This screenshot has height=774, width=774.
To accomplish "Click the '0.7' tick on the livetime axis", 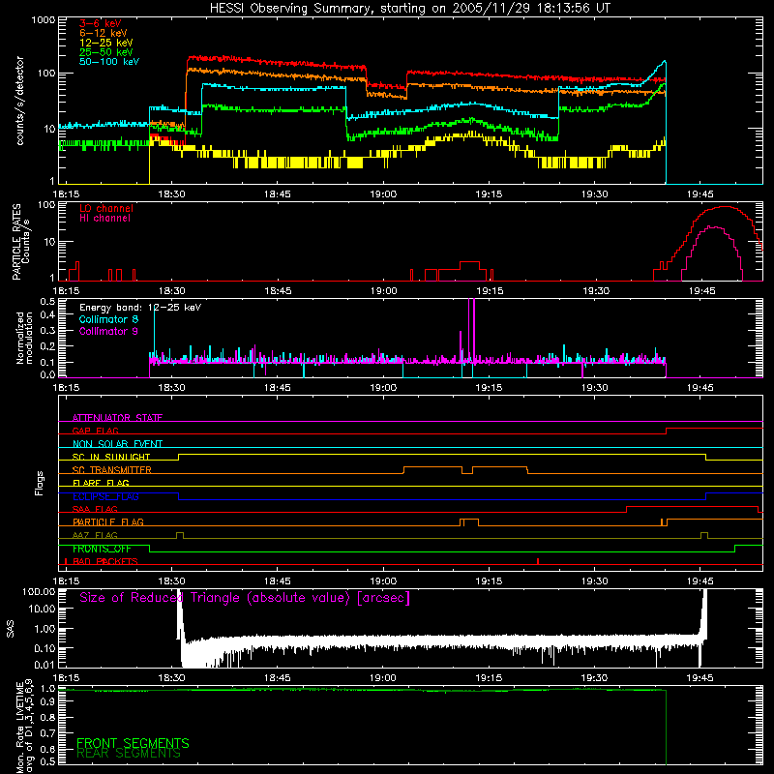I will click(47, 732).
